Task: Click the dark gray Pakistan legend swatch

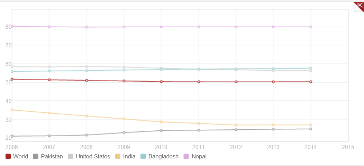Action: (36, 157)
